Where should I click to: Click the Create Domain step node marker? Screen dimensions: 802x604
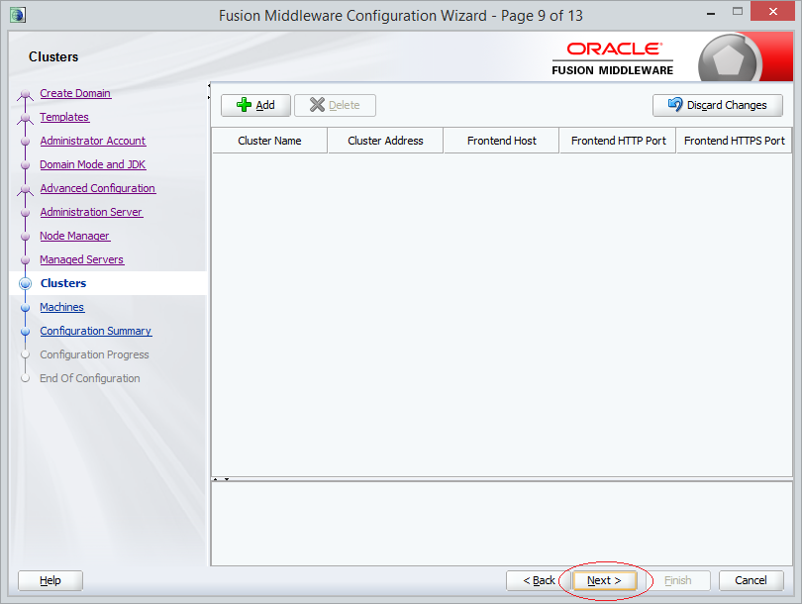[x=25, y=94]
